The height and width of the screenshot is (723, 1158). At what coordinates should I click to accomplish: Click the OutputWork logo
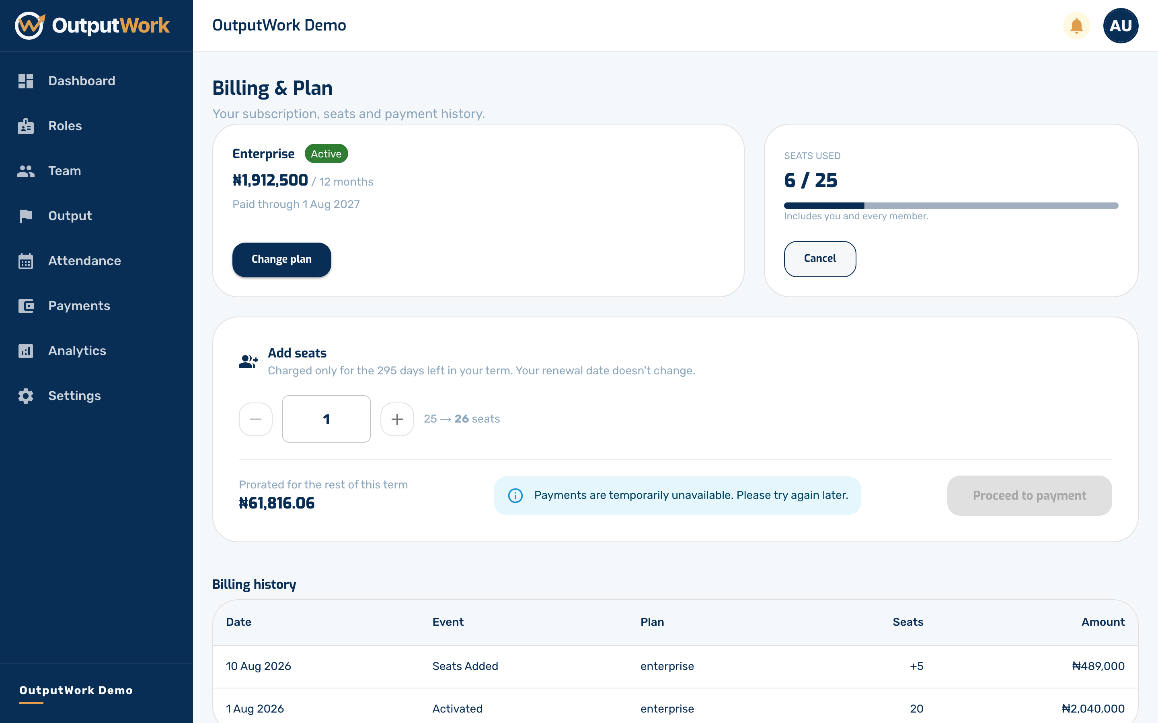[x=92, y=25]
